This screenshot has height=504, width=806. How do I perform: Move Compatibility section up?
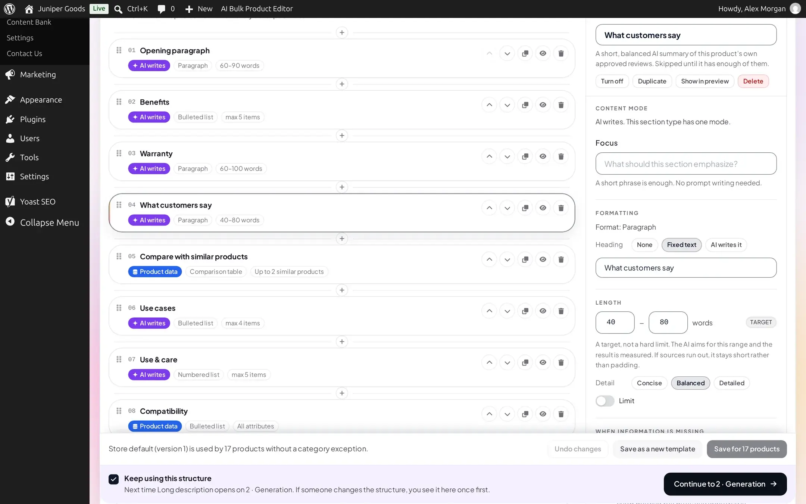pos(489,414)
